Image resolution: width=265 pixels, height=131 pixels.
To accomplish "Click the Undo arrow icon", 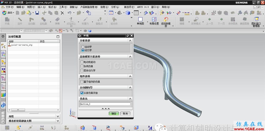I will tap(69, 13).
